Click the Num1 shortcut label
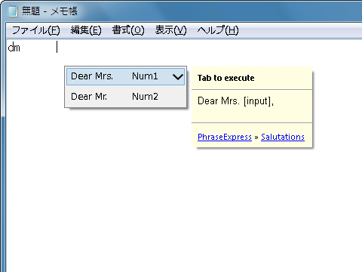362x272 pixels. point(145,76)
